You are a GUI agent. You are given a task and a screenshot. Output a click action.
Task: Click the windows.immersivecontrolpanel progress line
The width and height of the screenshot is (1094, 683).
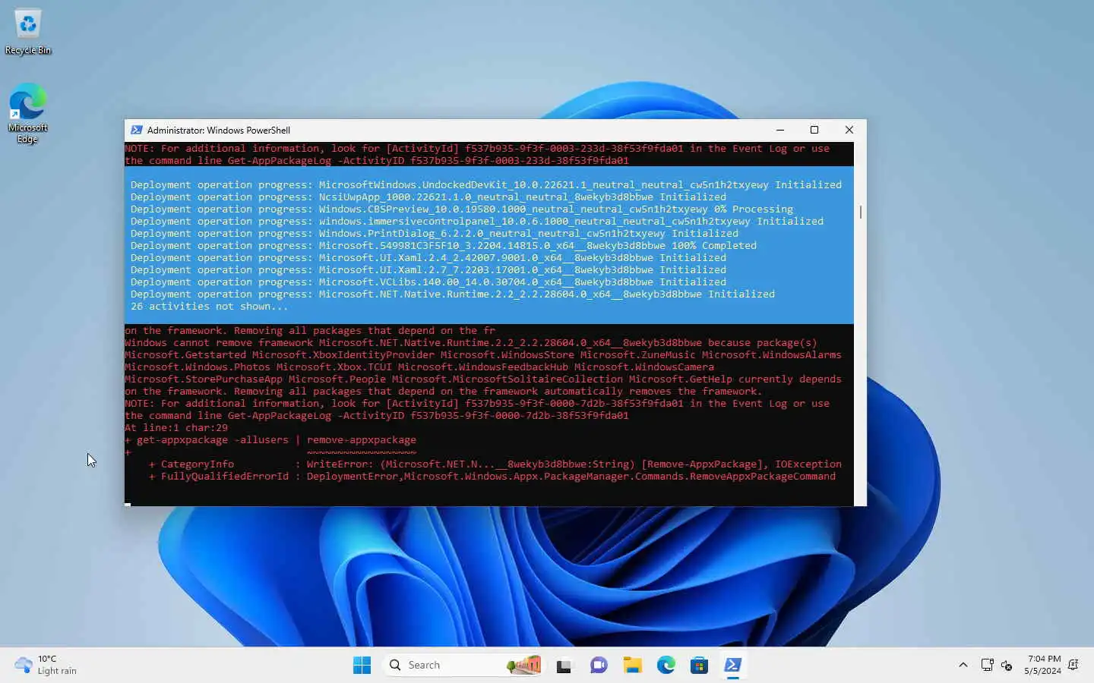coord(477,222)
